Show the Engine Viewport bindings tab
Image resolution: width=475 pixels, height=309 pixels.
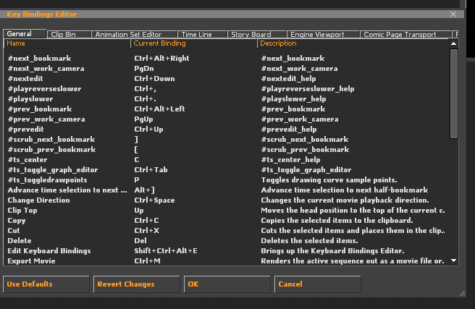(x=318, y=34)
